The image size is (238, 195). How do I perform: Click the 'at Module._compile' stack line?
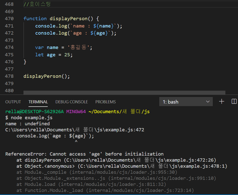[97, 172]
